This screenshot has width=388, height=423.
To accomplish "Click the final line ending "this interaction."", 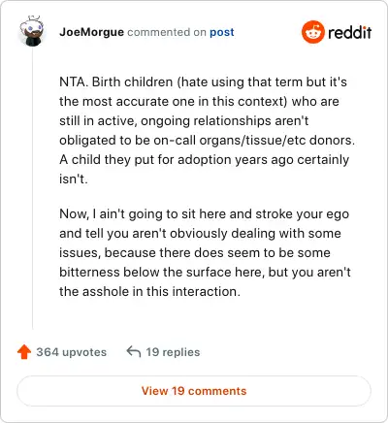I will point(149,291).
